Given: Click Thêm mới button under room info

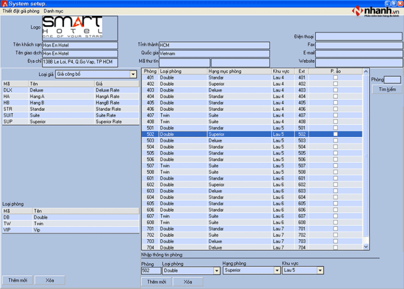Looking at the screenshot, I should pos(156,282).
